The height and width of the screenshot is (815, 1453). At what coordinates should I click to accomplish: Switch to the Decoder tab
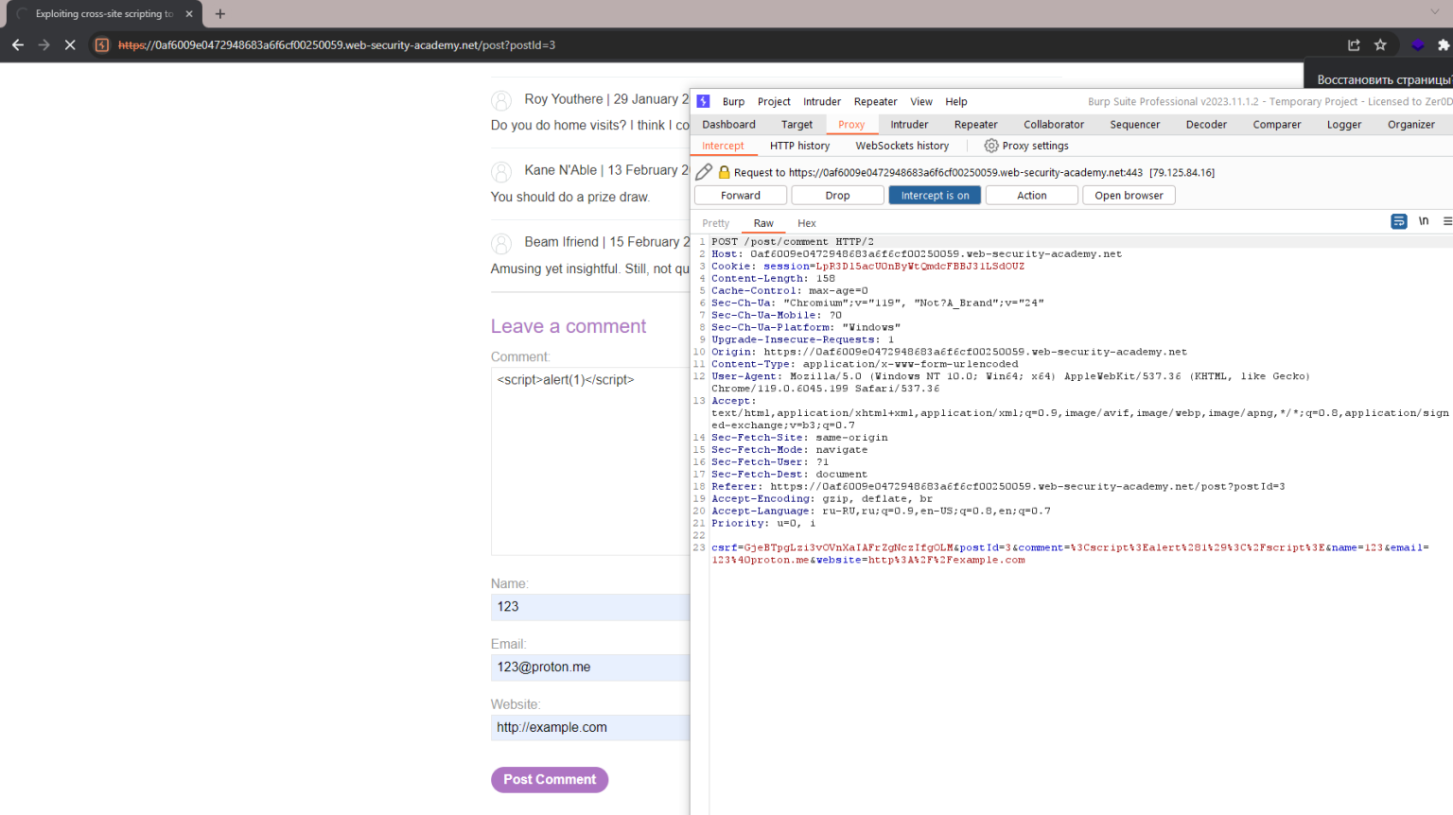pyautogui.click(x=1206, y=124)
